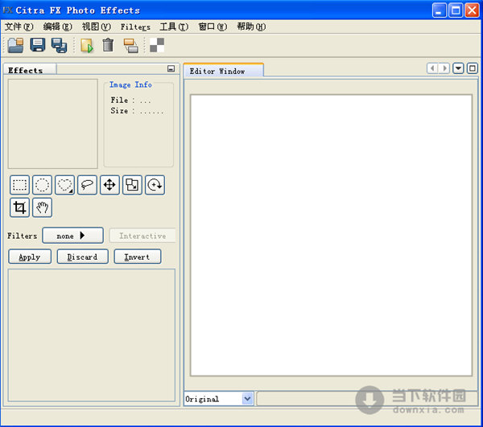Select the lasso freehand selection tool

(x=87, y=185)
